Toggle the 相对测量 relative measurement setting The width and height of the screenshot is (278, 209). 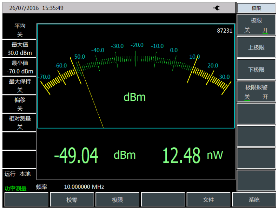click(19, 123)
